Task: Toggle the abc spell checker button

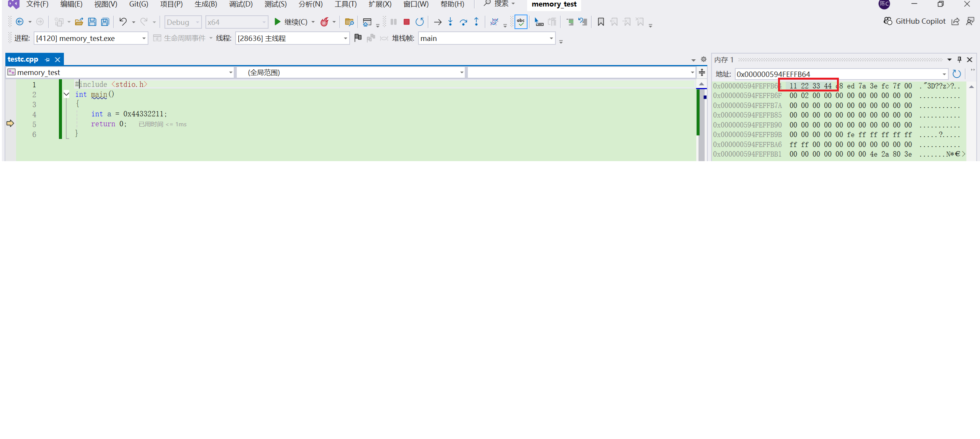Action: tap(521, 22)
